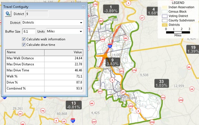199x125 pixels.
Task: Click the Census Block legend swatch
Action: (164, 11)
